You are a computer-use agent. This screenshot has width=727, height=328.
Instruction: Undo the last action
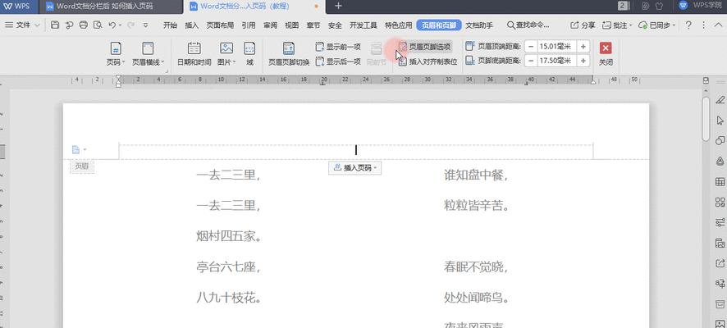(112, 25)
